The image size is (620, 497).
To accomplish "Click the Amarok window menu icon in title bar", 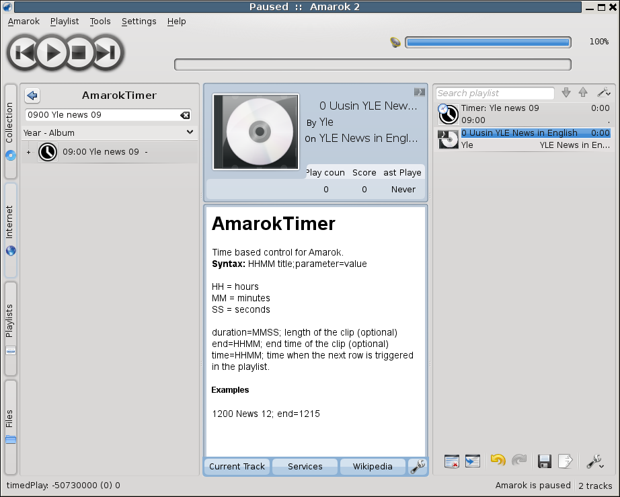I will pos(7,7).
